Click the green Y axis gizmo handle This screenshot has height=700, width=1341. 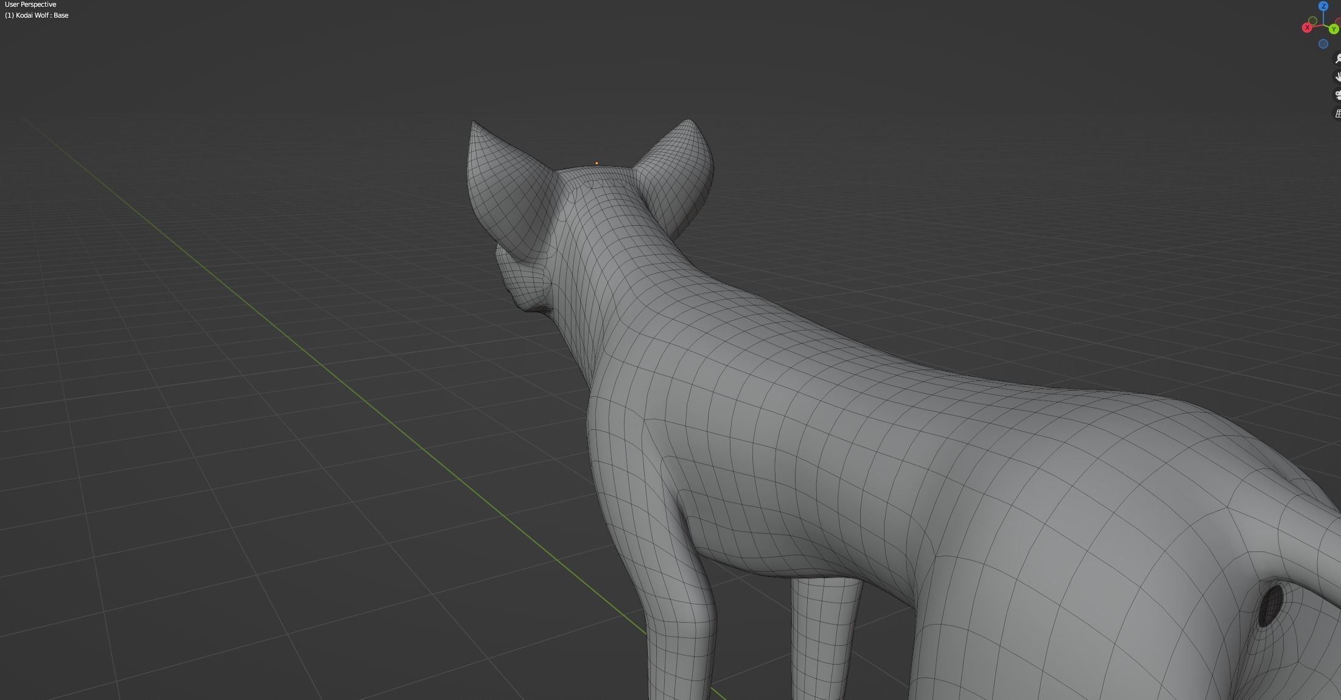(x=1334, y=29)
